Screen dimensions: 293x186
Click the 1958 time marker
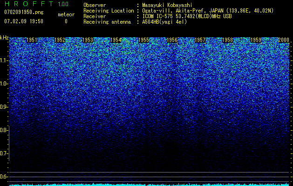228,40
